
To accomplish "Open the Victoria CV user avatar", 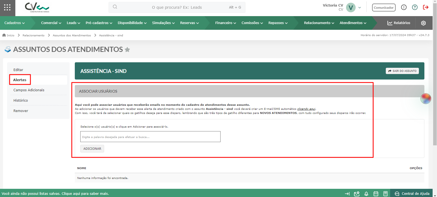I will pos(351,8).
